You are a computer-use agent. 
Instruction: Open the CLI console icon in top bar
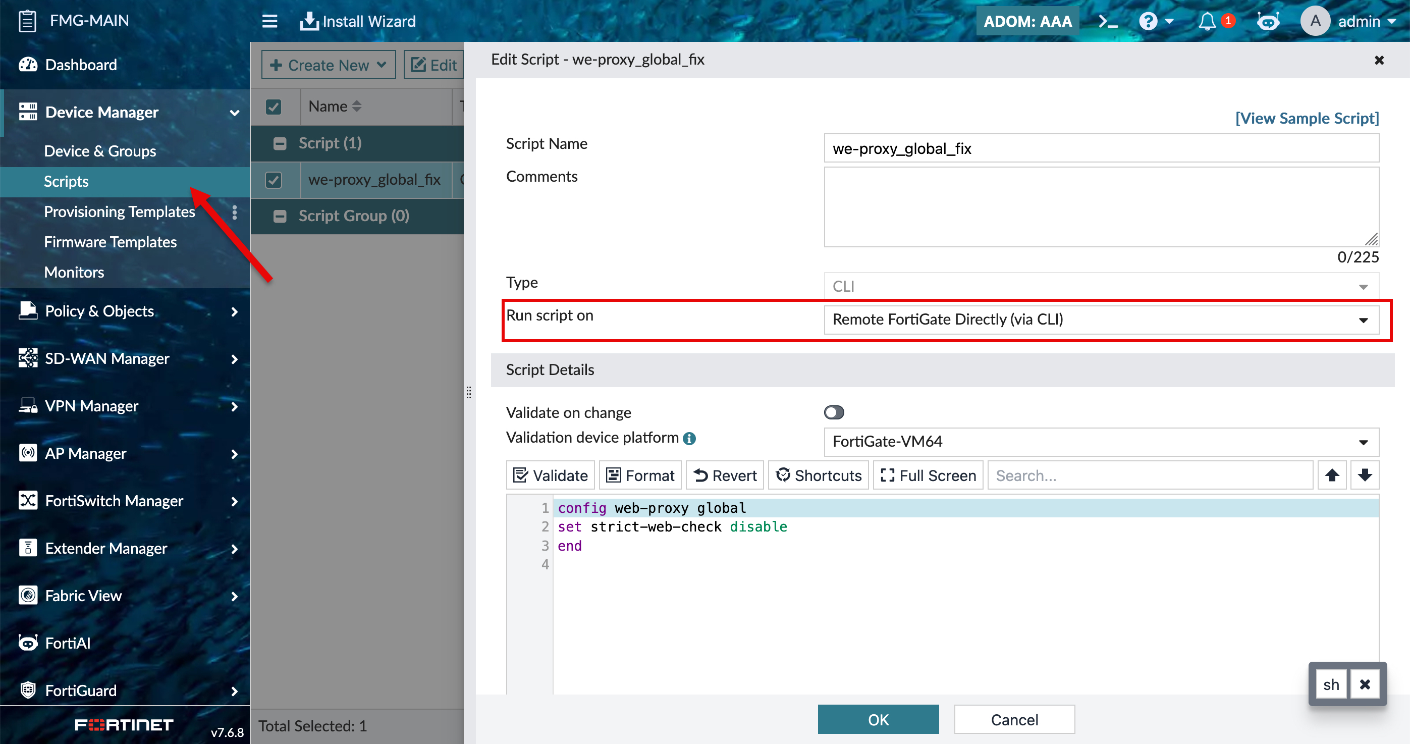click(x=1108, y=21)
